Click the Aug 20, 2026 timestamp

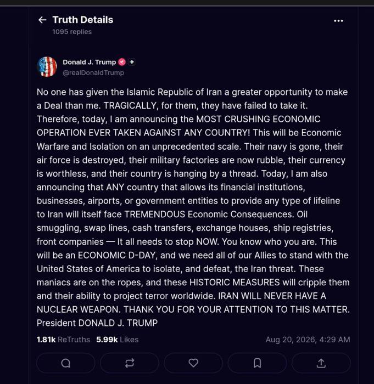coord(308,340)
